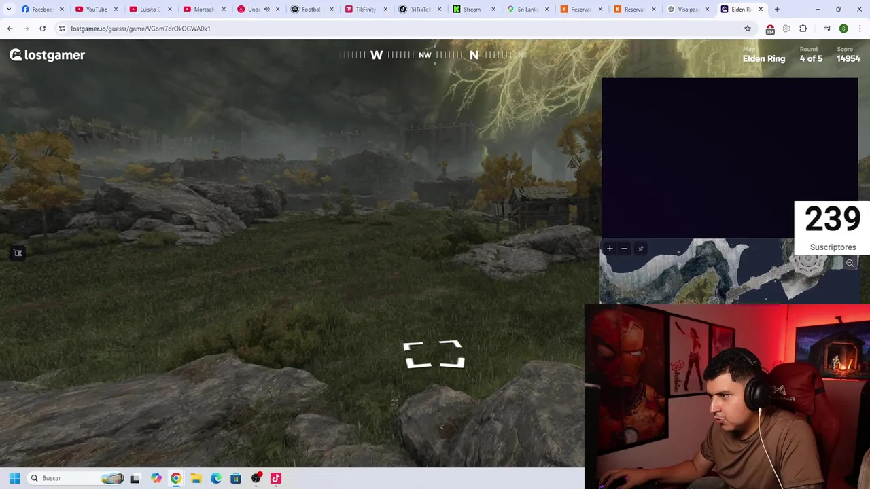Open extension with red 334 badge
870x489 pixels.
tap(770, 29)
